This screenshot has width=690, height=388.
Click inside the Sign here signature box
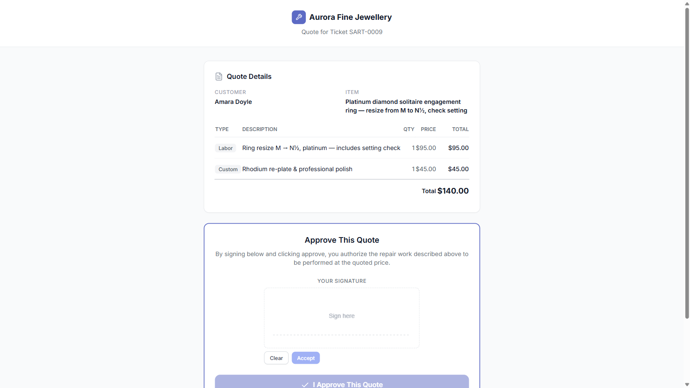click(x=342, y=318)
